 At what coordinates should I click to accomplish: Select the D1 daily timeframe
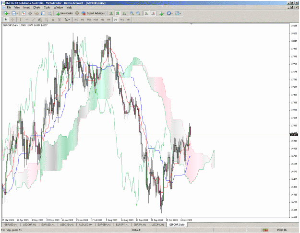[115, 20]
